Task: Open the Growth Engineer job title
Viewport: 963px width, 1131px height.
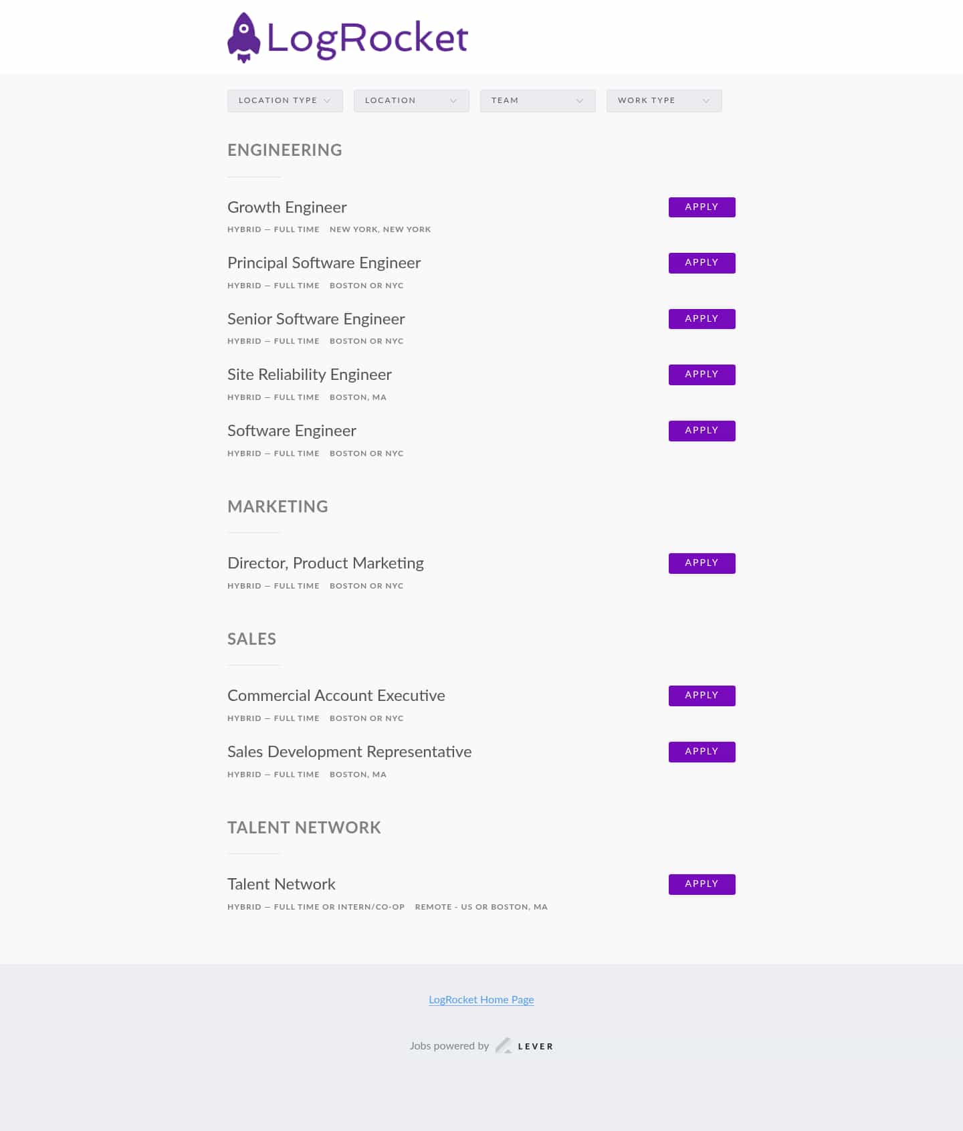Action: click(287, 207)
